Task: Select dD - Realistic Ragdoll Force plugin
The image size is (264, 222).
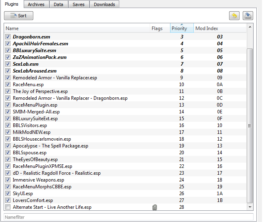Action: (57, 173)
